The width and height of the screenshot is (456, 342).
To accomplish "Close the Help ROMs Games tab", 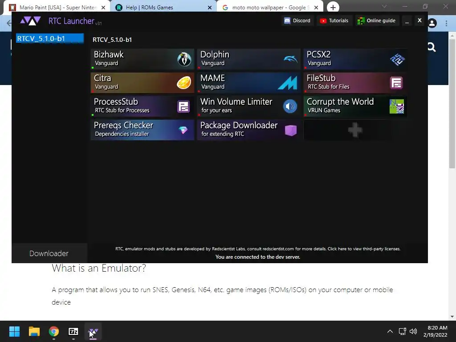I will (210, 8).
